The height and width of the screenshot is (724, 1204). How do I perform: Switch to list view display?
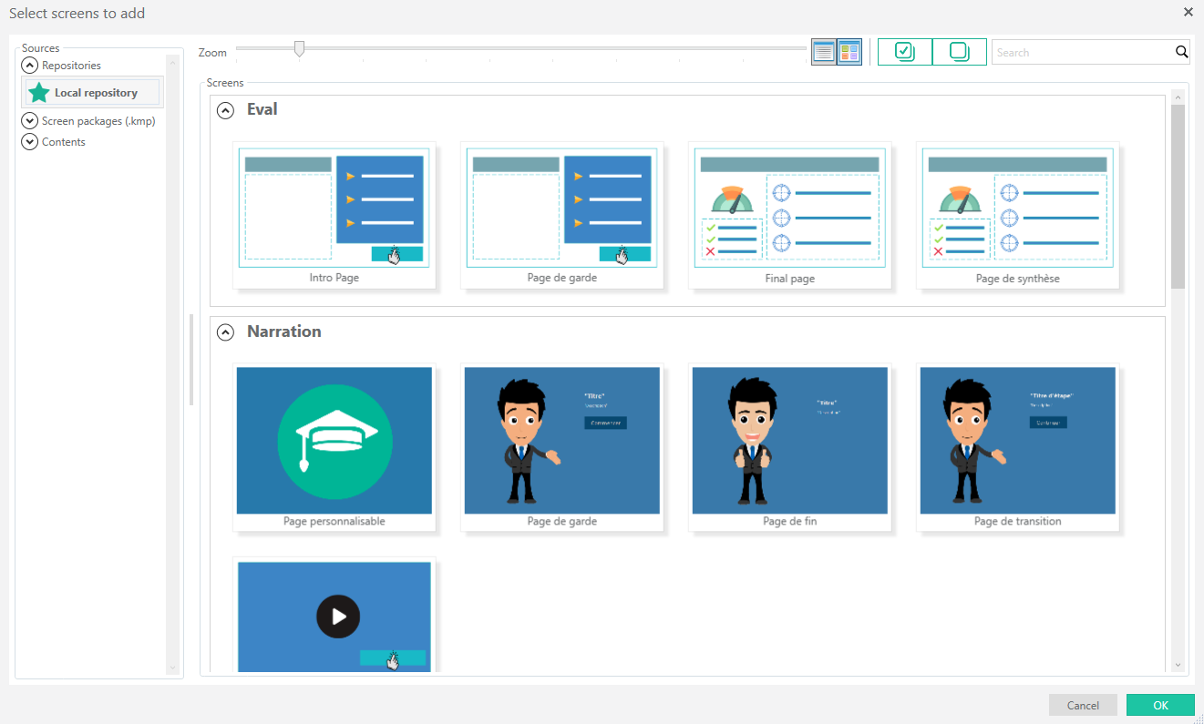click(823, 52)
